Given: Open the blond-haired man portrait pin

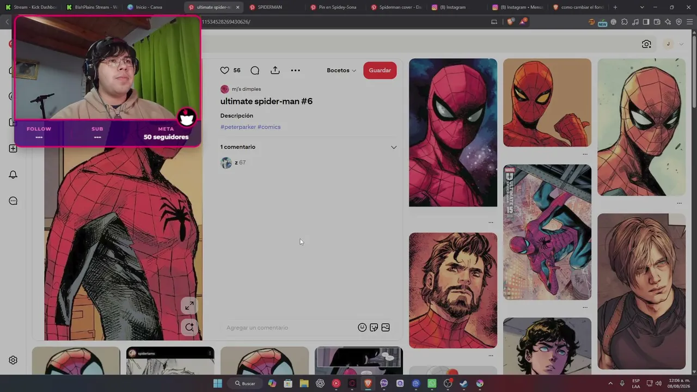Looking at the screenshot, I should 641,292.
